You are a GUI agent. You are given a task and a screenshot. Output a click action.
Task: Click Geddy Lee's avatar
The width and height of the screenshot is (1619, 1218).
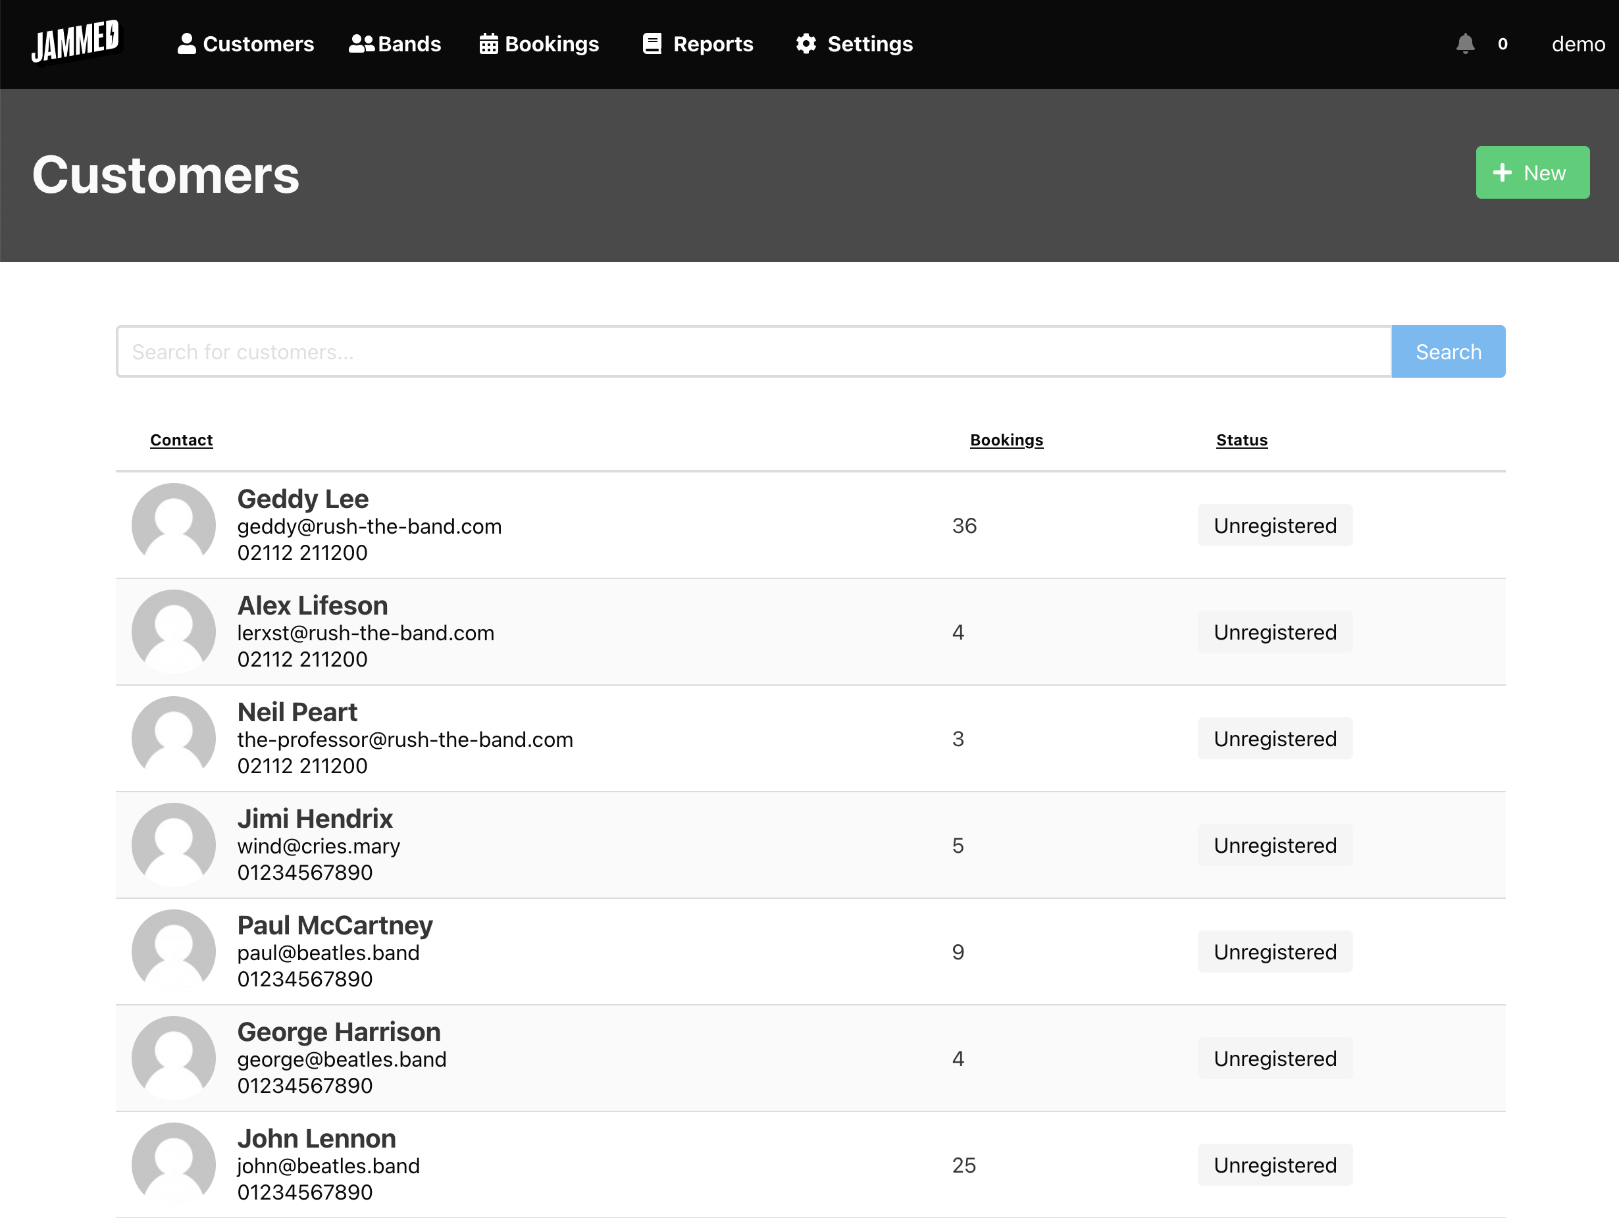pyautogui.click(x=174, y=525)
